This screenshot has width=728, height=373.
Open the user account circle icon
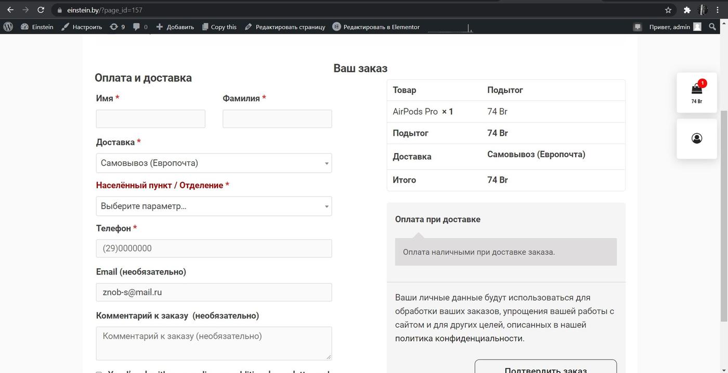click(697, 139)
